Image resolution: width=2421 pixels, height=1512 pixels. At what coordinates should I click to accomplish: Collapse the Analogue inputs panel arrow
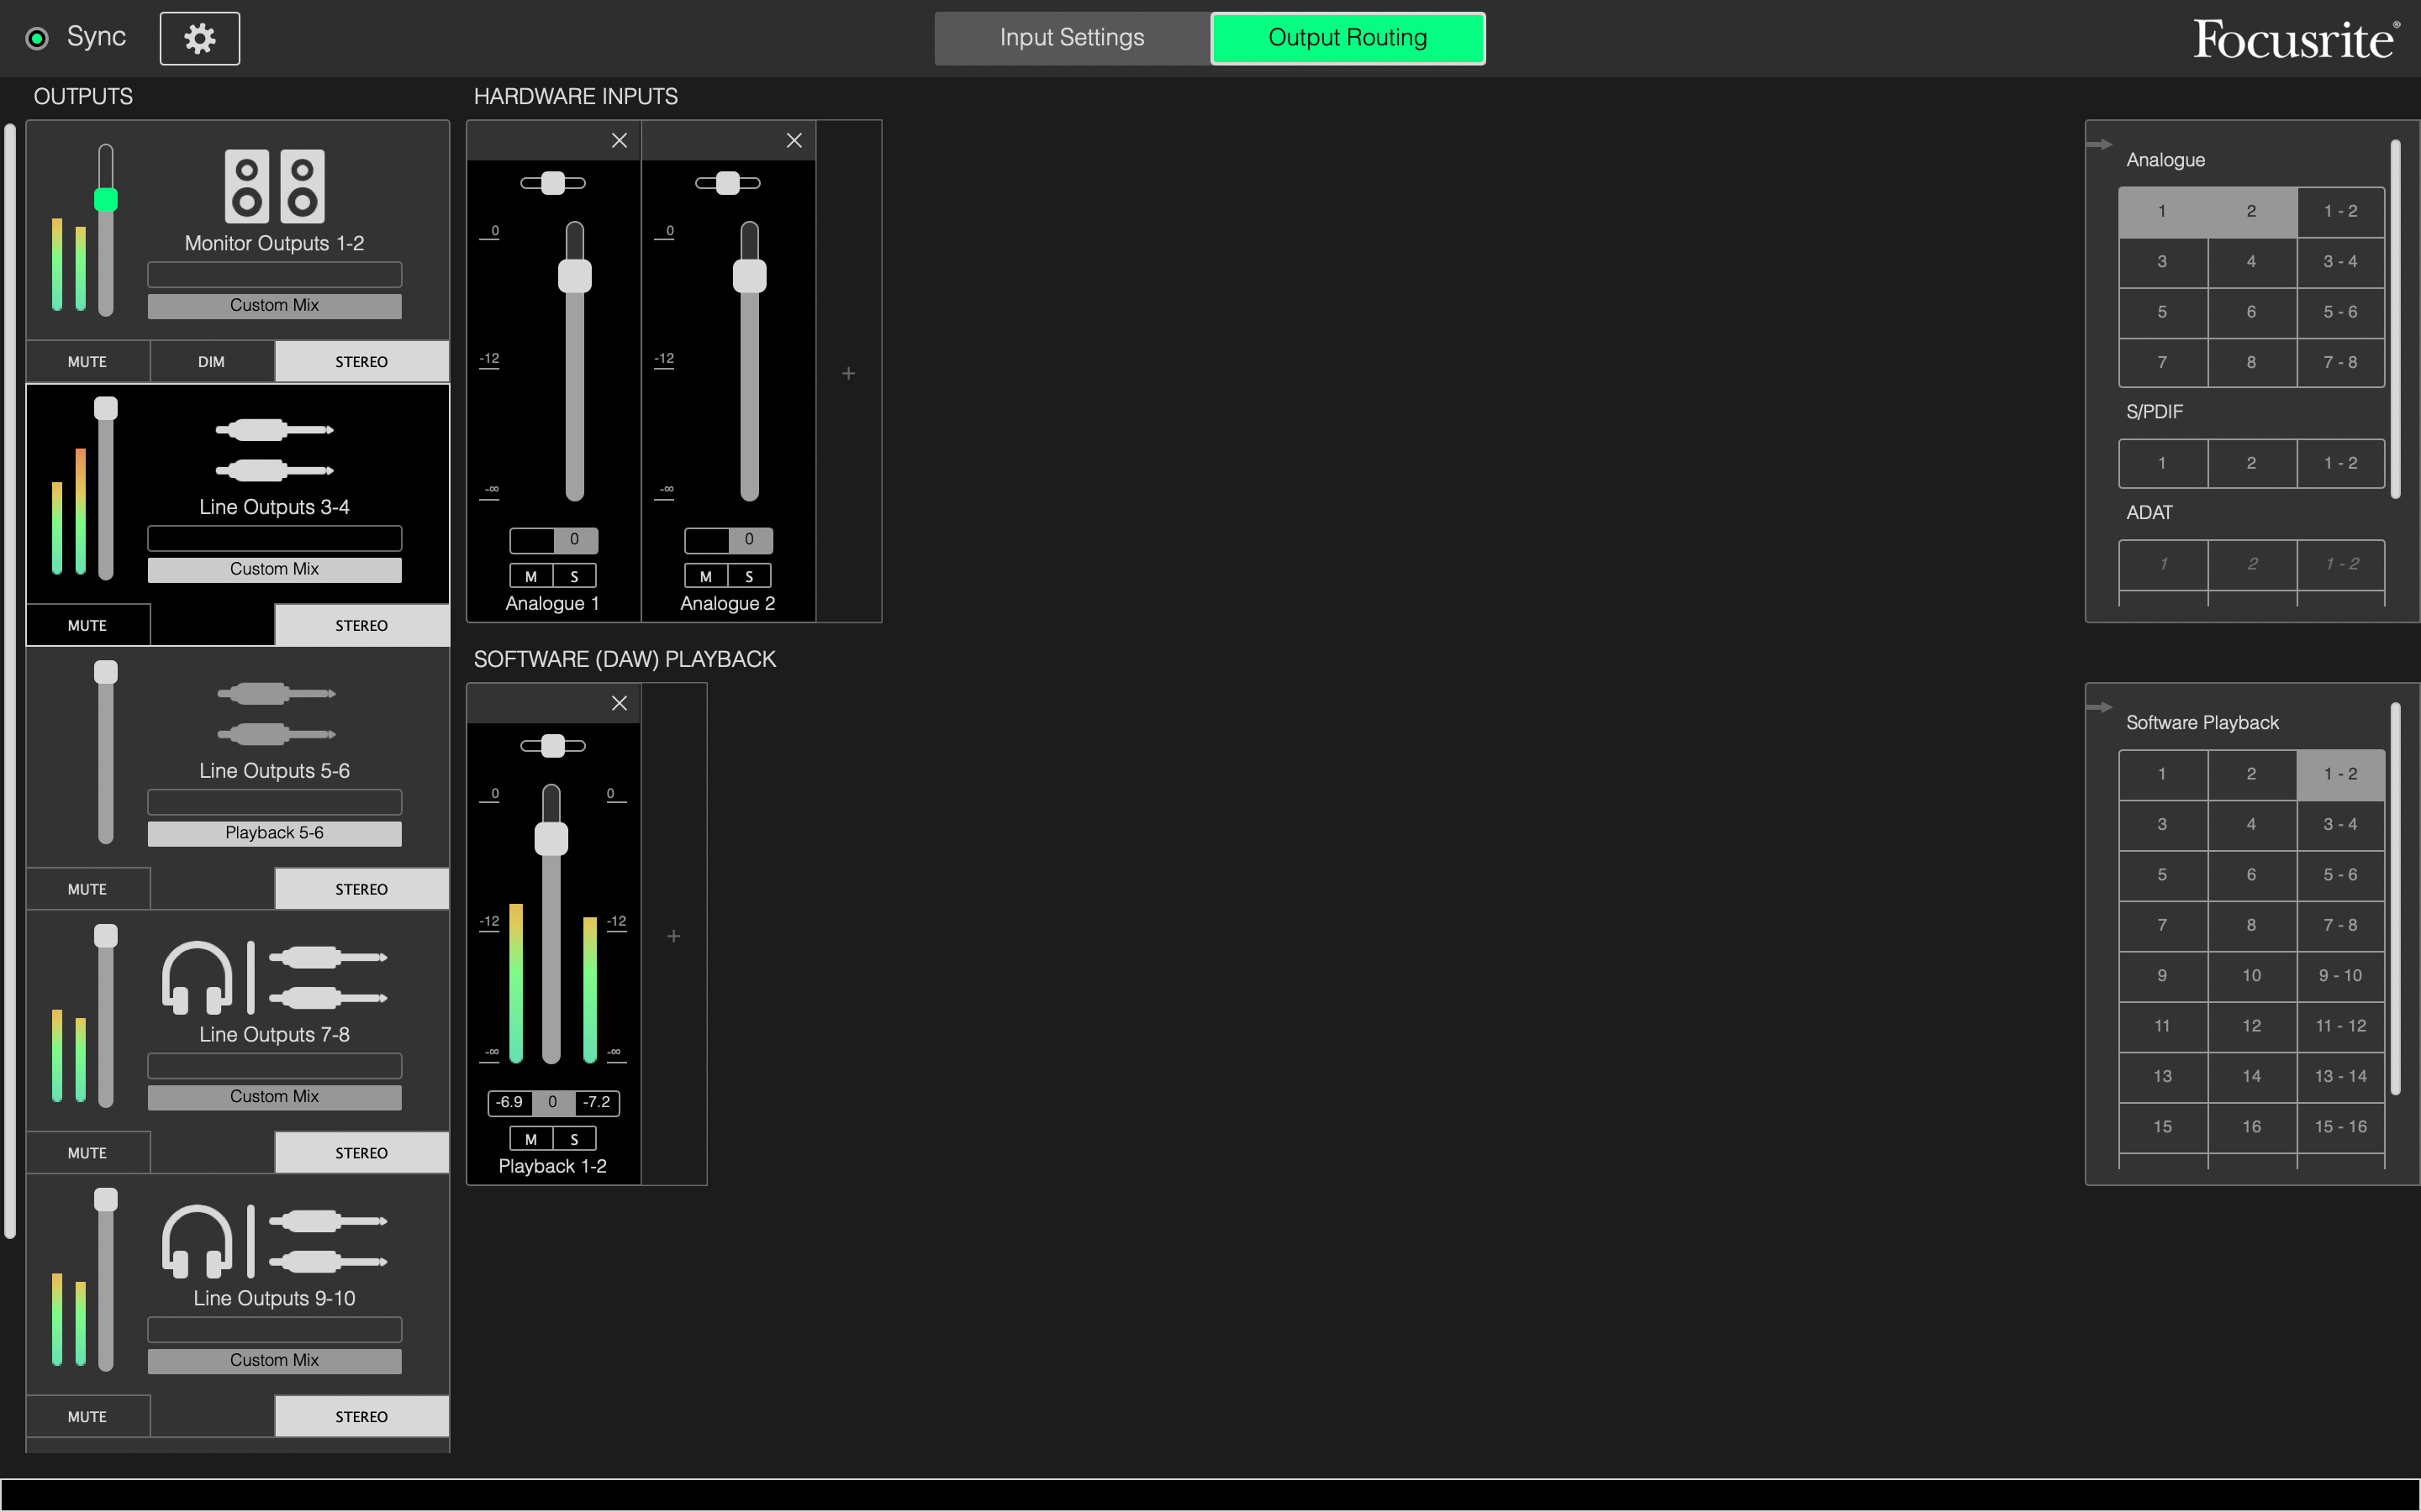[2099, 144]
